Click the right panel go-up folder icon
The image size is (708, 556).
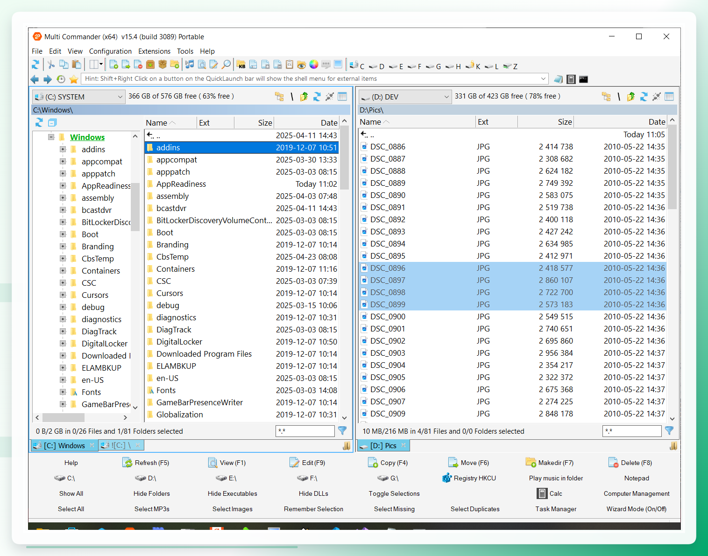(x=631, y=97)
